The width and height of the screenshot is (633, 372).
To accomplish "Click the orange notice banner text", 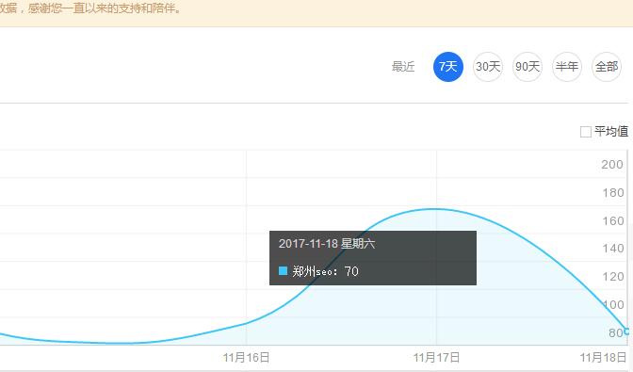I will click(90, 8).
